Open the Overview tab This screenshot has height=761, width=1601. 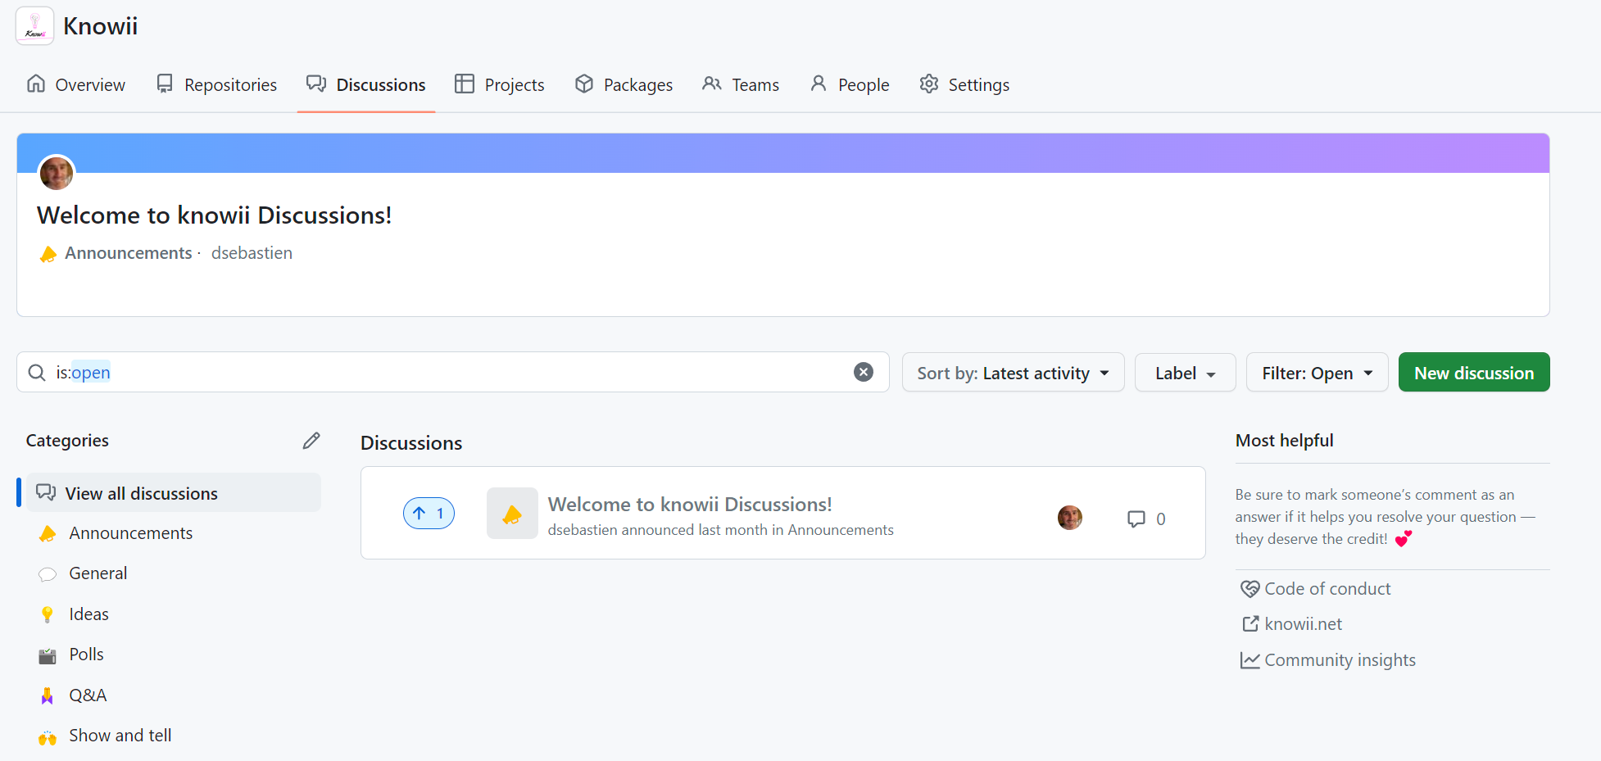point(76,84)
